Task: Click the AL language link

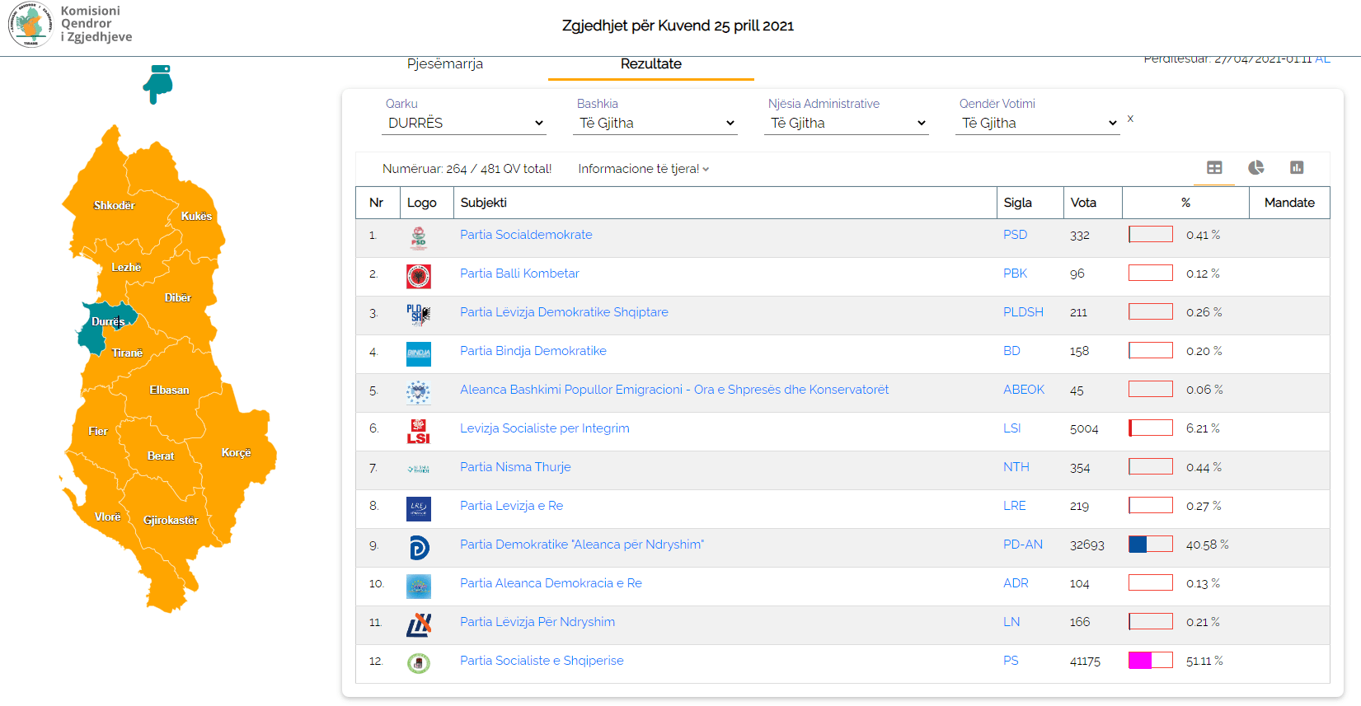Action: (1322, 58)
